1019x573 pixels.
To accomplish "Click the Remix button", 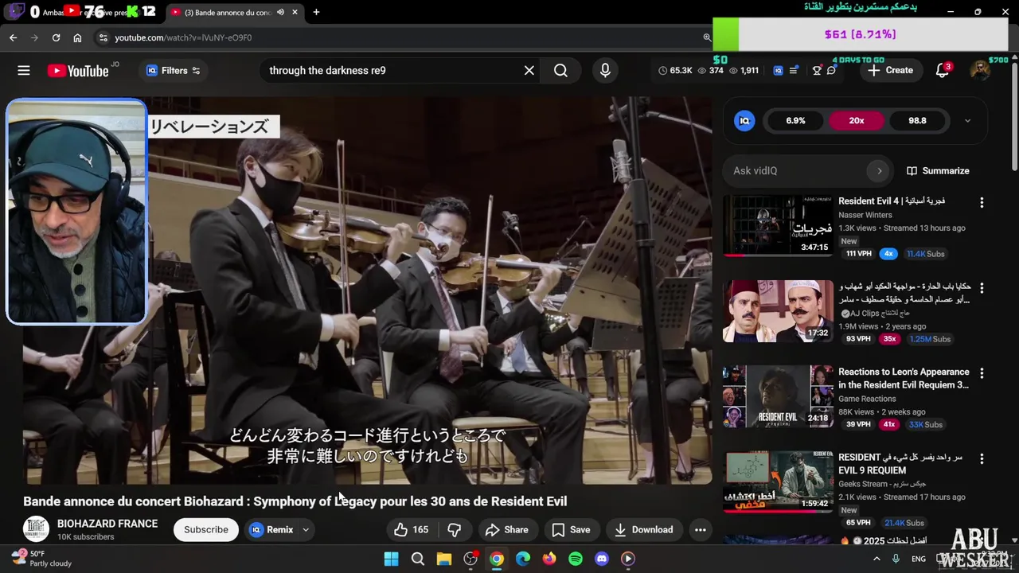I will [x=271, y=530].
